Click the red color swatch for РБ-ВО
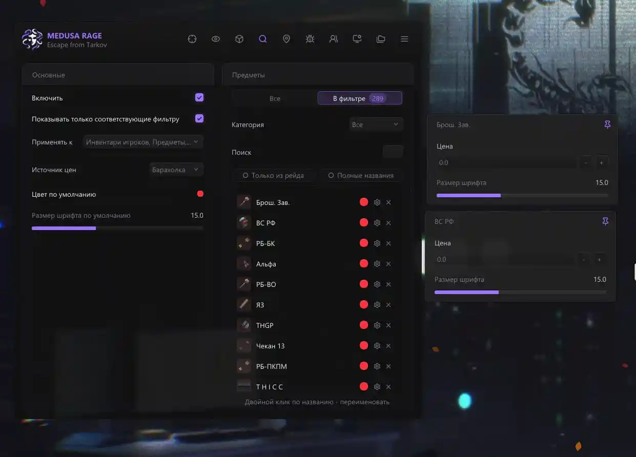Viewport: 636px width, 457px height. coord(364,284)
